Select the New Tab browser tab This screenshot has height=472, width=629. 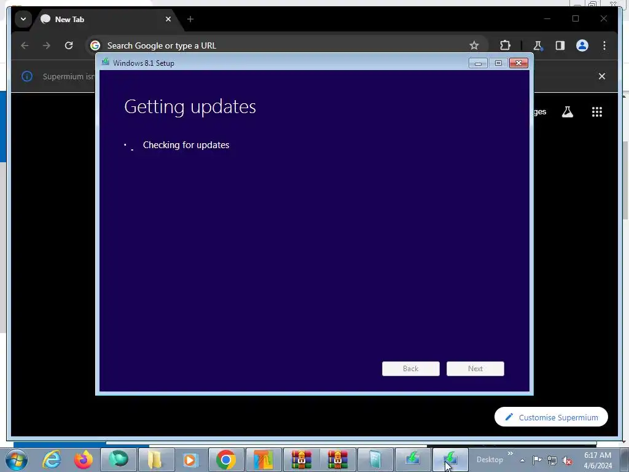pos(106,19)
